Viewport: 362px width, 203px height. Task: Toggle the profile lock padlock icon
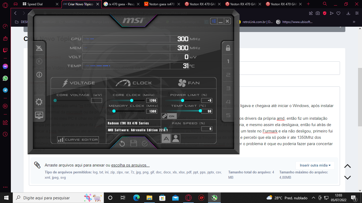pyautogui.click(x=228, y=48)
